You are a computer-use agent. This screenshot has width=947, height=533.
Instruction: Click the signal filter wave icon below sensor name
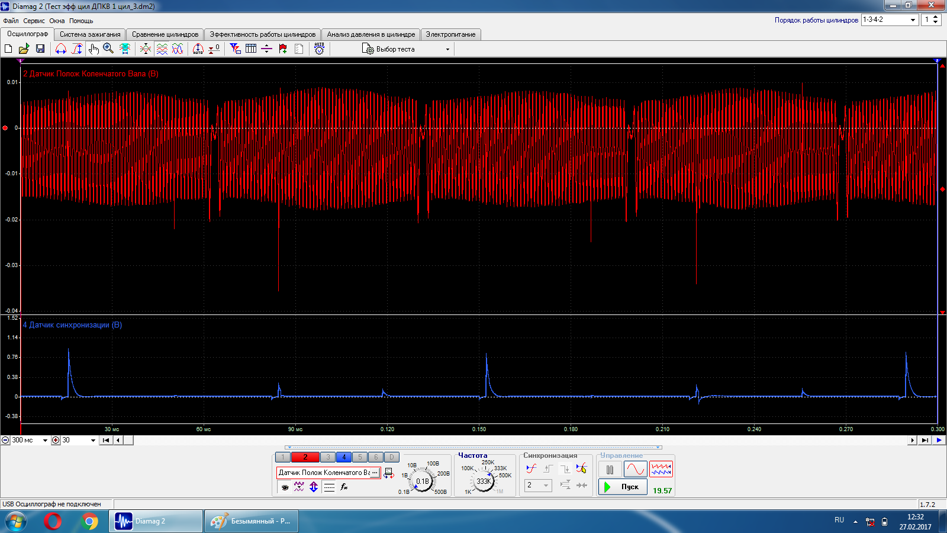click(299, 487)
